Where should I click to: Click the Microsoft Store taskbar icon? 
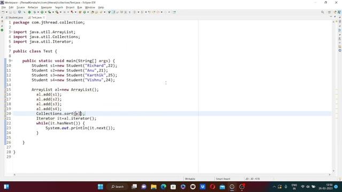pyautogui.click(x=173, y=187)
